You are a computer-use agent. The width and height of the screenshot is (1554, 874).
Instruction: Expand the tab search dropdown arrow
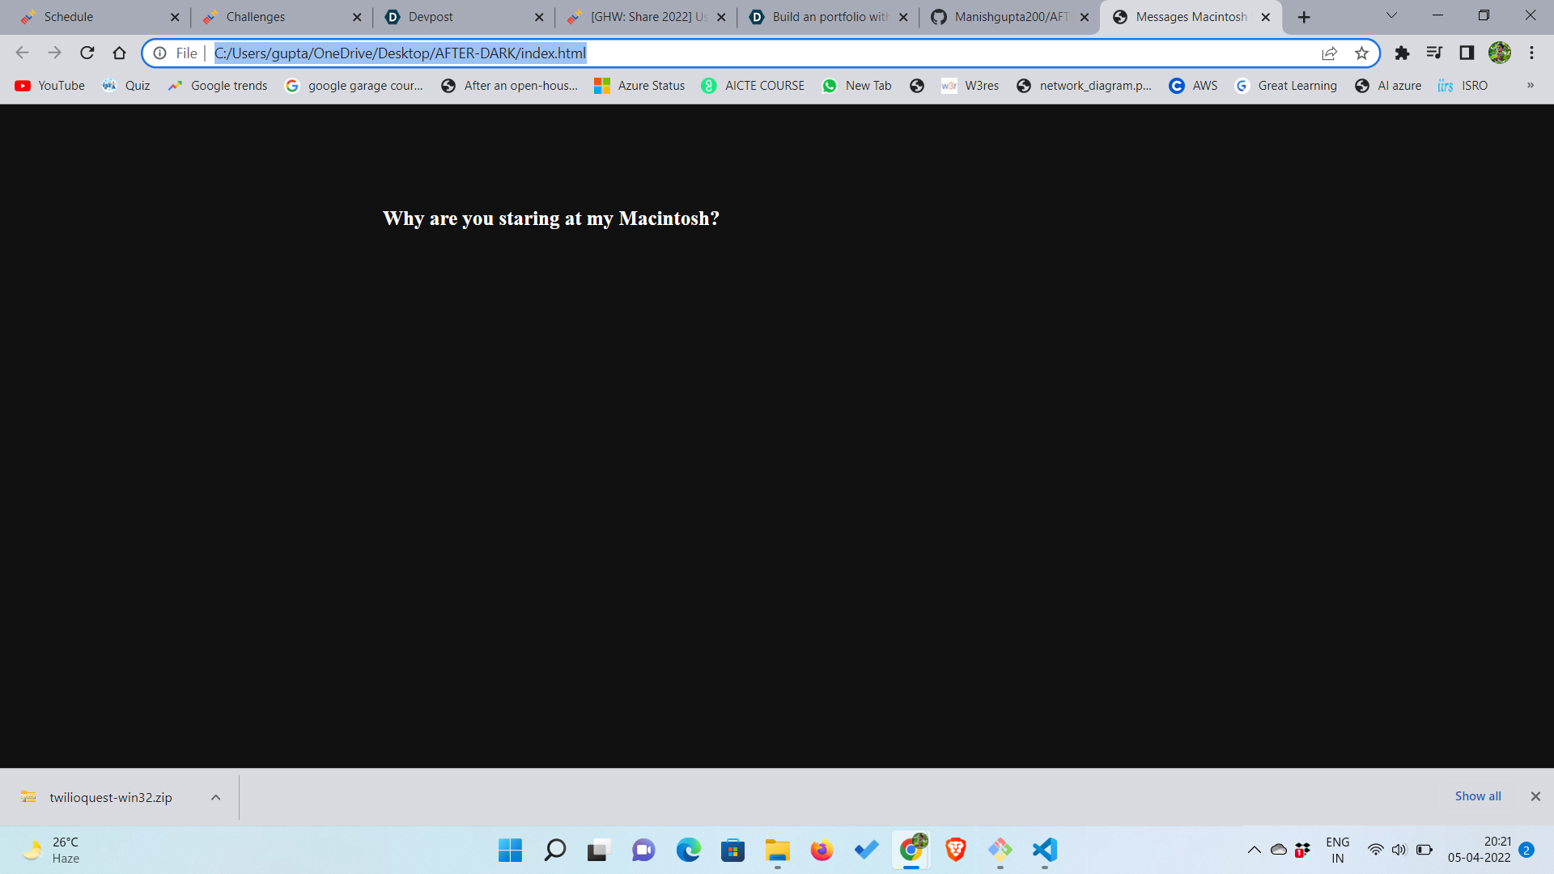pos(1391,15)
